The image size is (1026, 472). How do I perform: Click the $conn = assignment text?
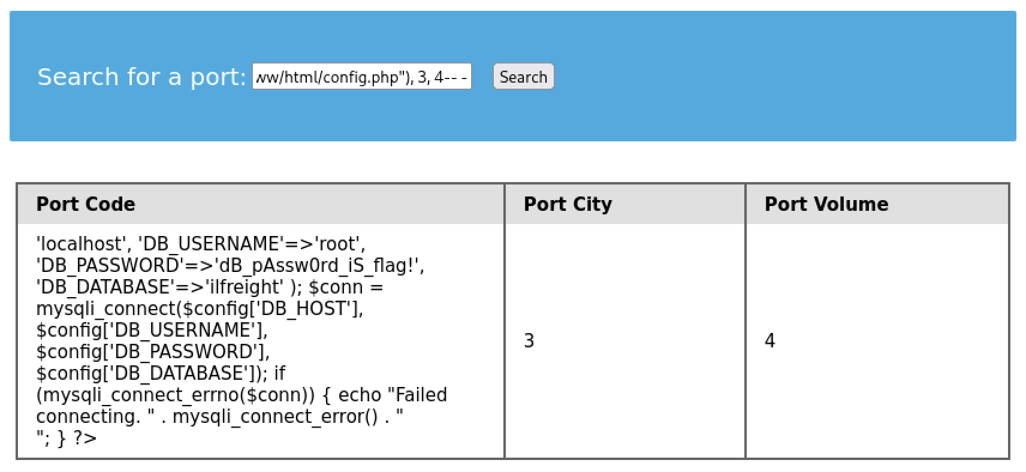pyautogui.click(x=346, y=287)
